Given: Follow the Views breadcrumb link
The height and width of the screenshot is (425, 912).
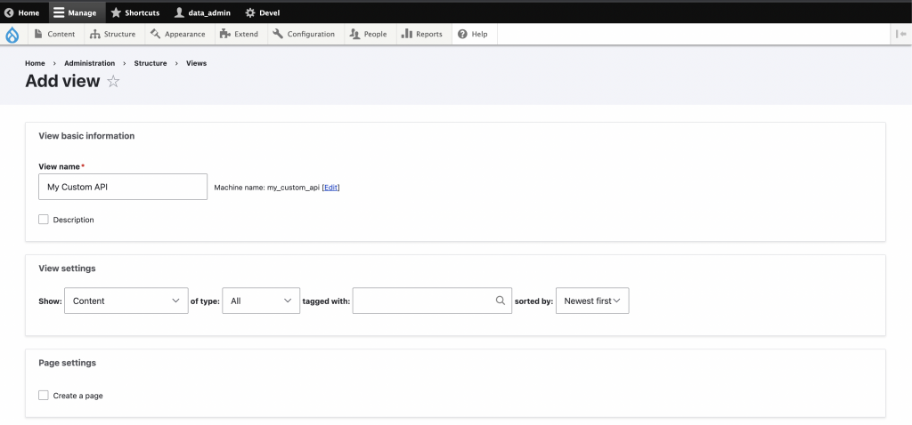Looking at the screenshot, I should pos(196,63).
